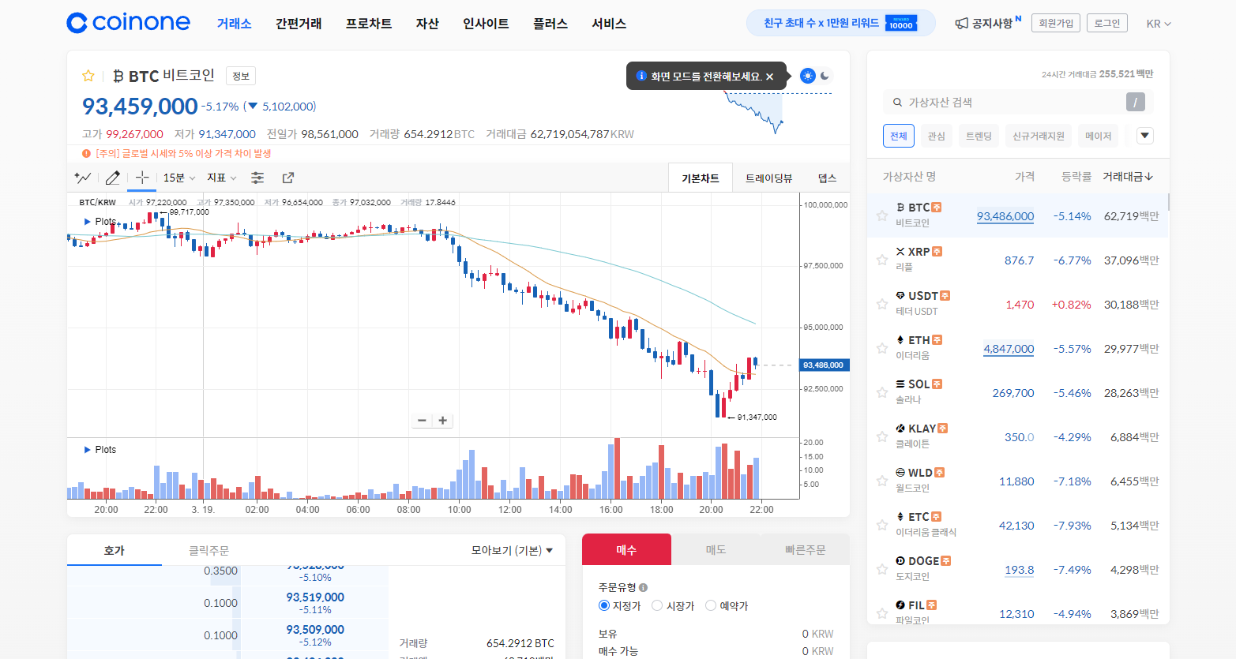
Task: Select the 시장가 order type radio
Action: [x=657, y=605]
